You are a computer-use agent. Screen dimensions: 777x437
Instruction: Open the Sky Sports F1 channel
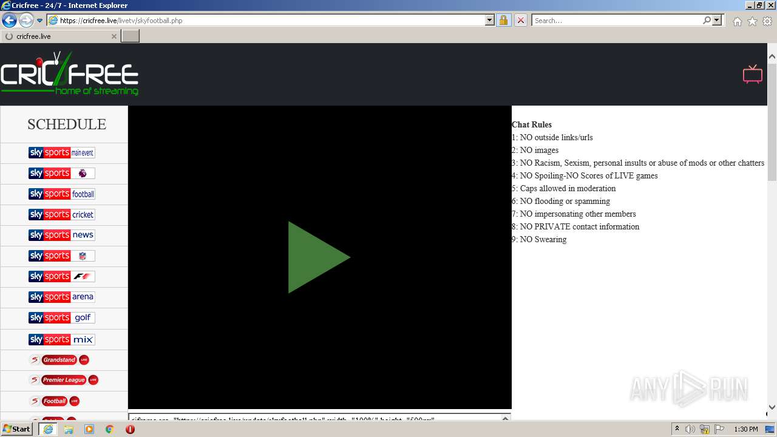(x=62, y=277)
